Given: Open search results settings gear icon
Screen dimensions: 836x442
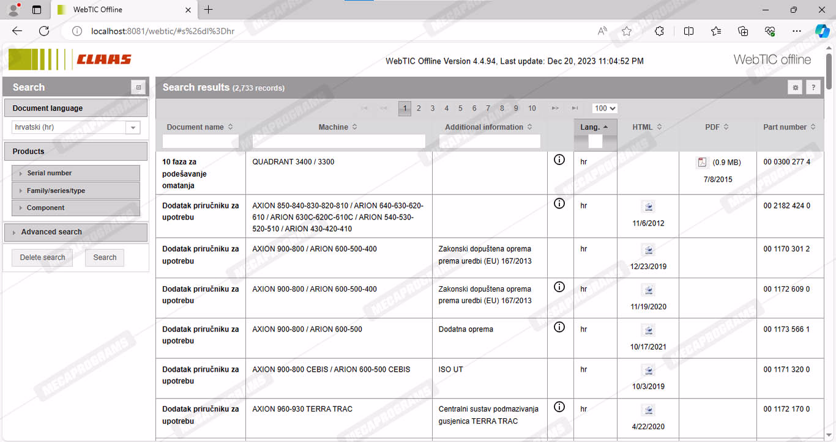Looking at the screenshot, I should (795, 87).
